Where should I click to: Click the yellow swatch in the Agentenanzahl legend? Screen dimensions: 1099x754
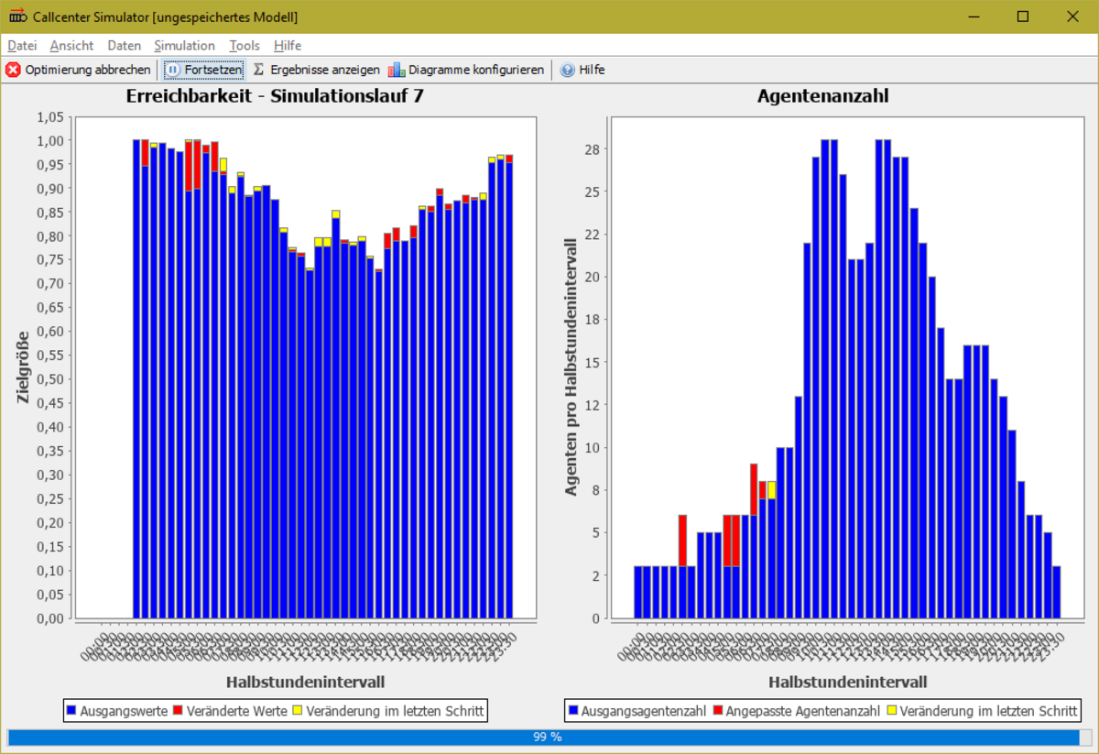click(x=891, y=710)
